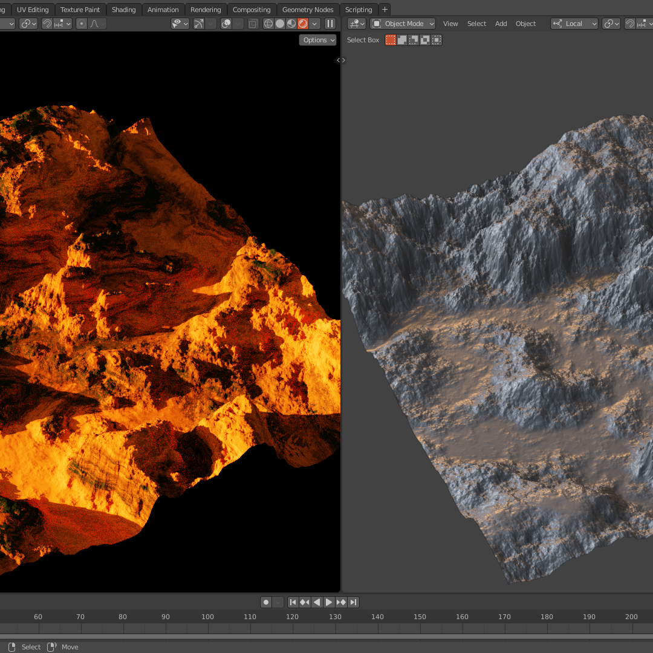Open pivot point dropdown in left viewport
This screenshot has height=653, width=653.
point(29,24)
